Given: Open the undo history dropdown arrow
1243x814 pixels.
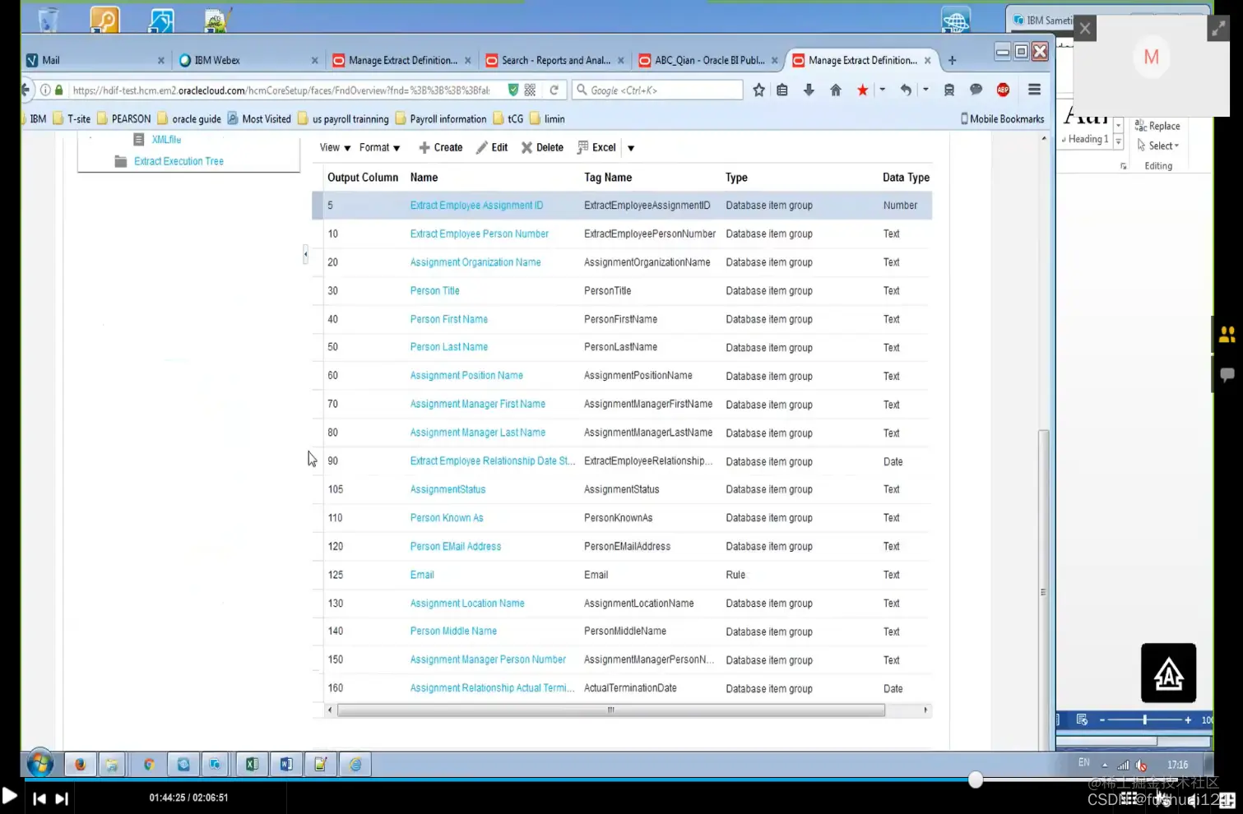Looking at the screenshot, I should pos(925,89).
